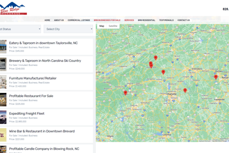Click the red map pin near Raleigh
The width and height of the screenshot is (229, 153).
[216, 77]
